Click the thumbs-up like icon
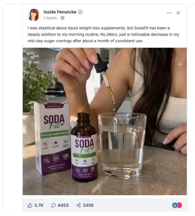The image size is (195, 216). point(30,205)
